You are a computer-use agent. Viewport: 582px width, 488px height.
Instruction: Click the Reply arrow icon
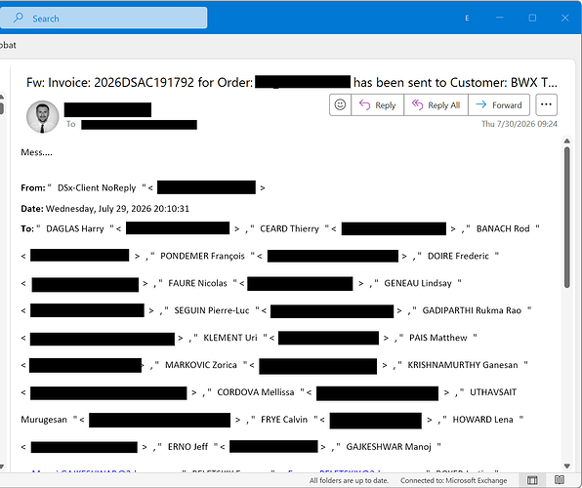(x=364, y=105)
